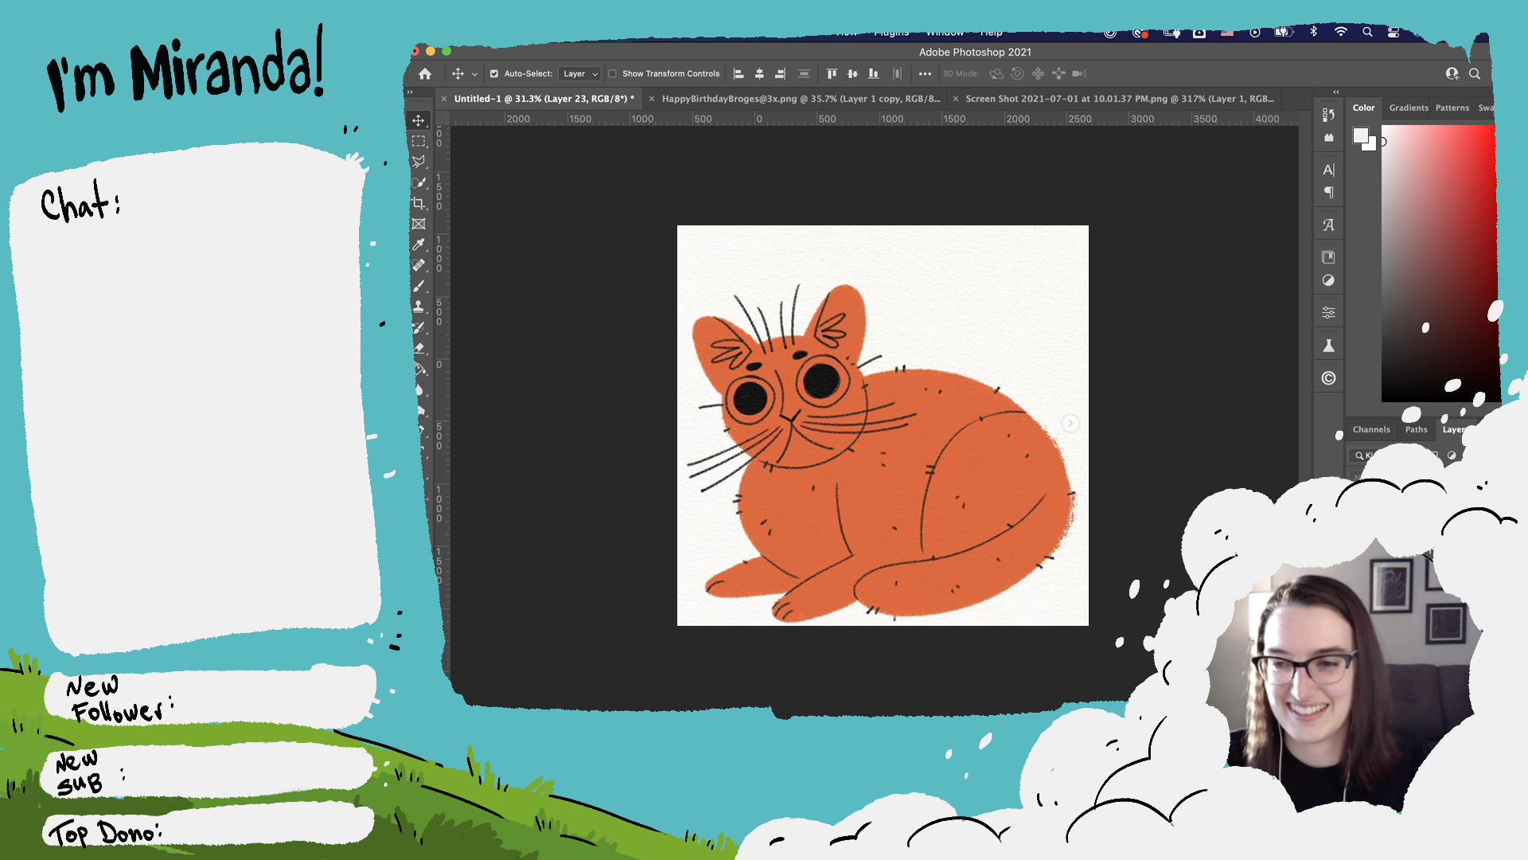Switch to HappyBirthdayBroges@3x.png tab
Viewport: 1528px width, 860px height.
801,99
